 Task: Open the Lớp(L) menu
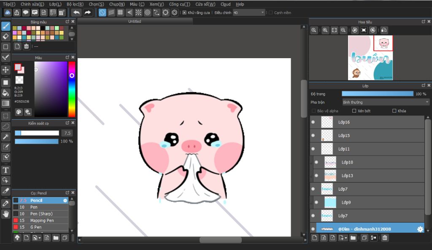pyautogui.click(x=55, y=4)
